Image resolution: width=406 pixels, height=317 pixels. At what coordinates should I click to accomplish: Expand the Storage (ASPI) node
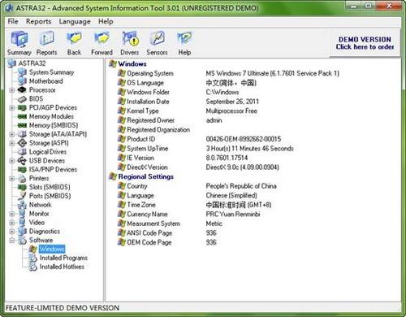point(12,143)
